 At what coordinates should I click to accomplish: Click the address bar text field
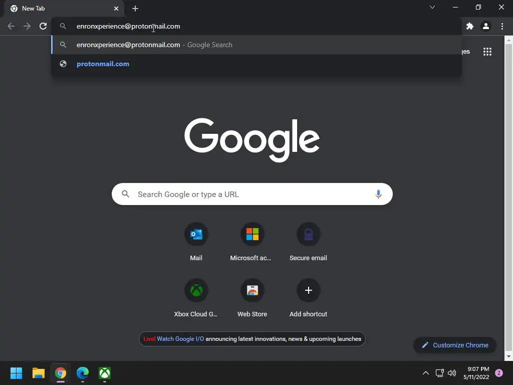[256, 26]
